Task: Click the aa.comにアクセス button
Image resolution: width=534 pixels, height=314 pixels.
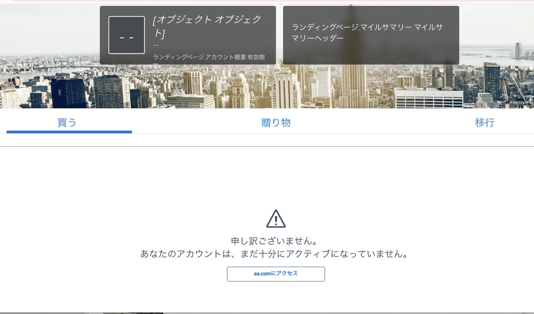Action: [x=276, y=273]
